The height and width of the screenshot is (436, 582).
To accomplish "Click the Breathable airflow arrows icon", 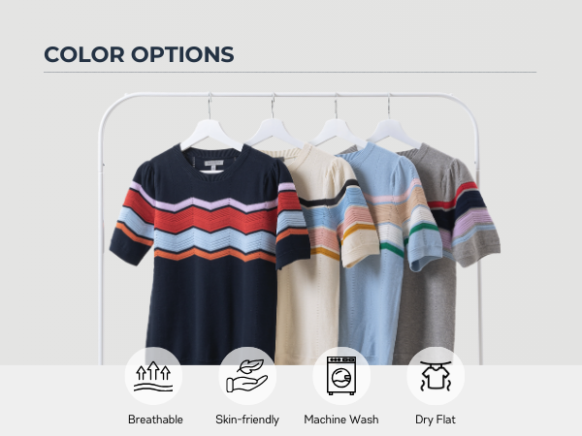I will tap(153, 376).
